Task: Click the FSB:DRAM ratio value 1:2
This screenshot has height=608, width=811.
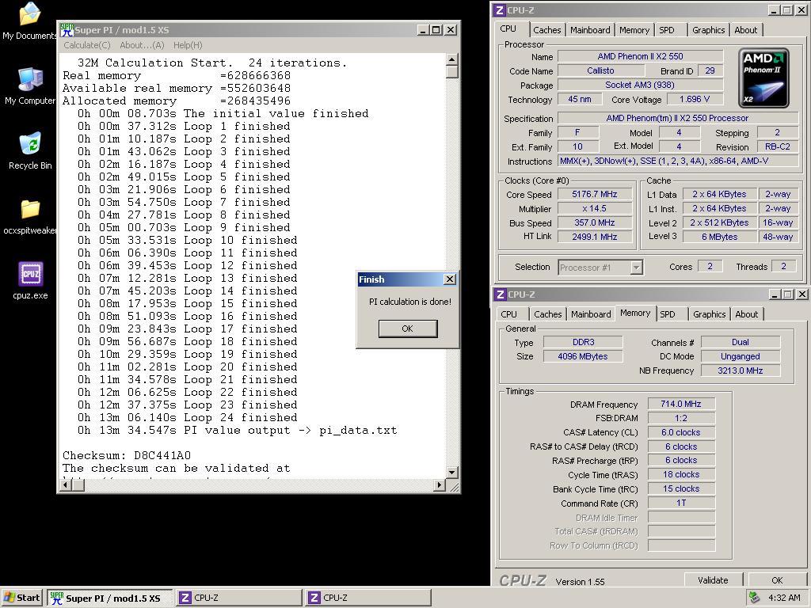Action: click(681, 418)
